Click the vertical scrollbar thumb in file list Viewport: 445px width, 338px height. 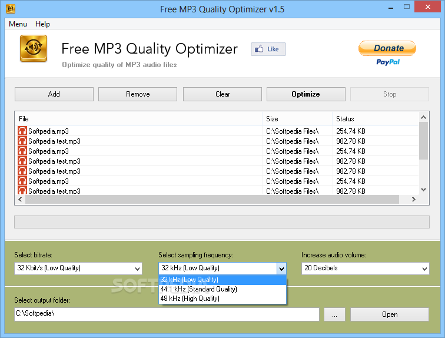coord(423,141)
